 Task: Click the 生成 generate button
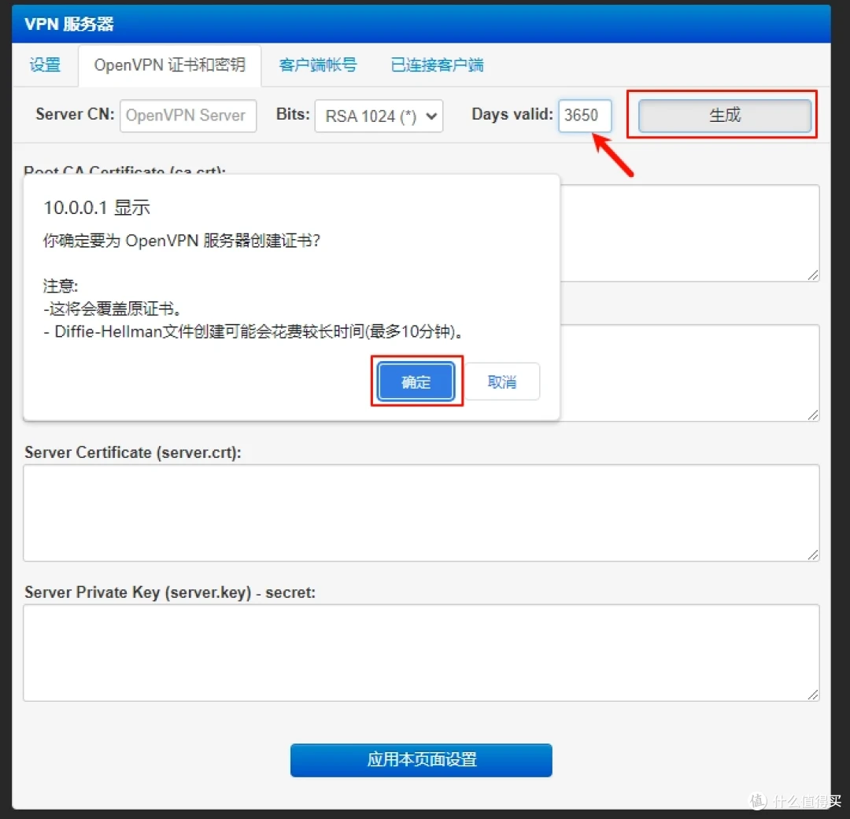point(725,115)
